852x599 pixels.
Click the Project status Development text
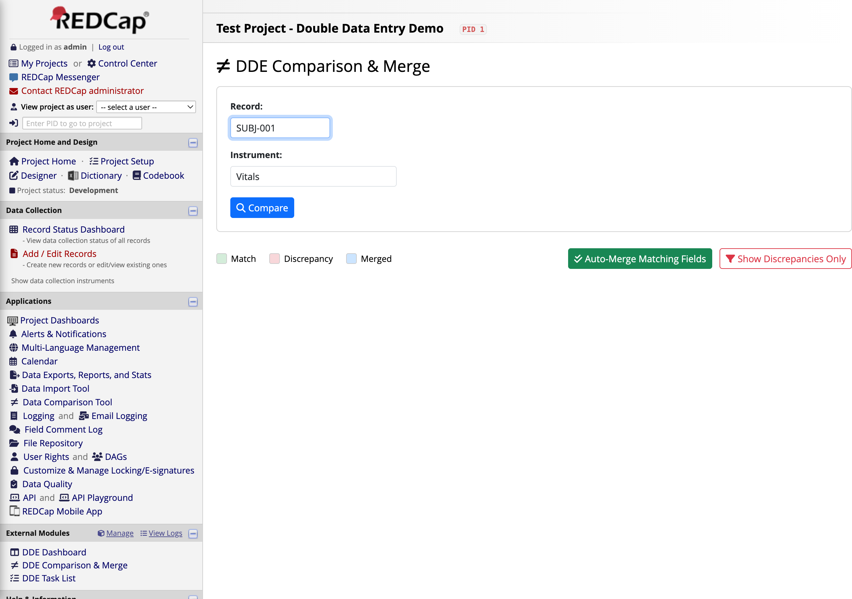coord(93,190)
